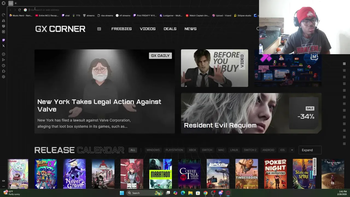
Task: Open File Explorer from the taskbar
Action: [190, 193]
